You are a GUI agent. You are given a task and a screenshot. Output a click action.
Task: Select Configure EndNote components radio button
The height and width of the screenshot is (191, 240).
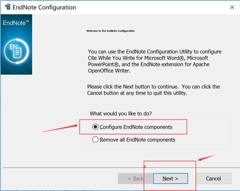(96, 127)
